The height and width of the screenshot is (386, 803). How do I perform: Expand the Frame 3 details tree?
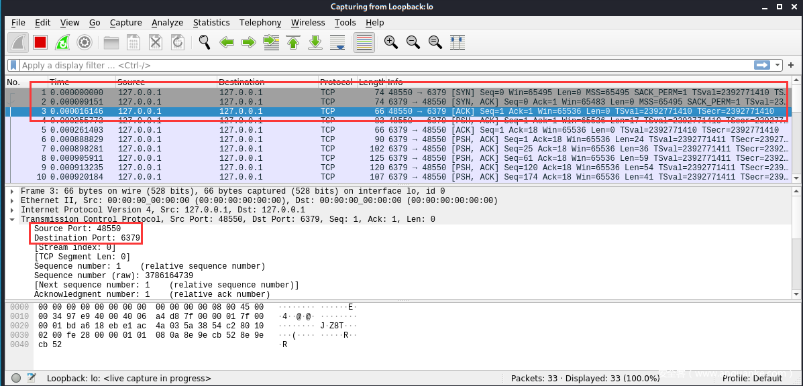(13, 191)
